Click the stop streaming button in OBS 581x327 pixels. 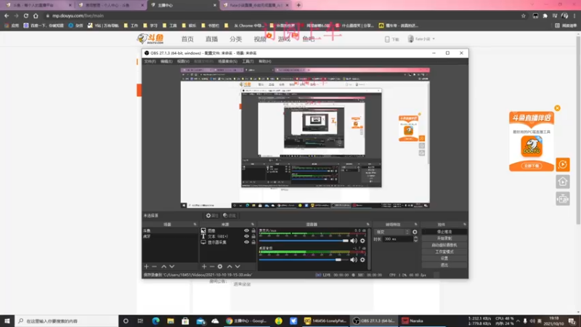pyautogui.click(x=444, y=232)
